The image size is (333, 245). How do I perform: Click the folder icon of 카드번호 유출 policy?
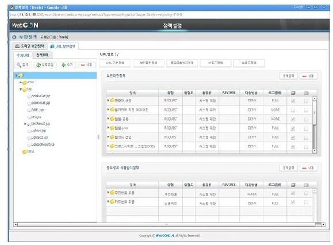click(112, 201)
